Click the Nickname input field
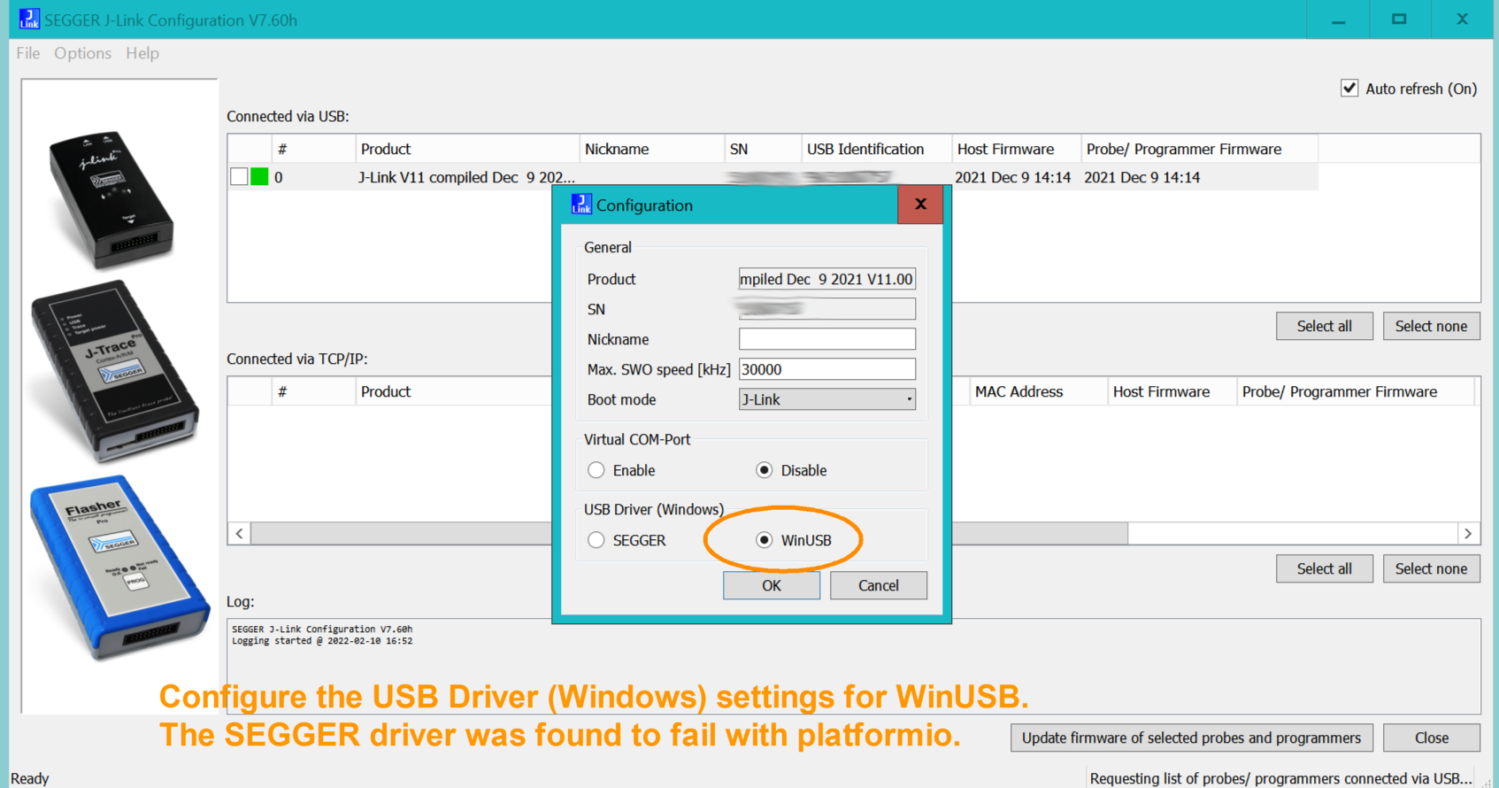This screenshot has height=788, width=1499. (827, 339)
